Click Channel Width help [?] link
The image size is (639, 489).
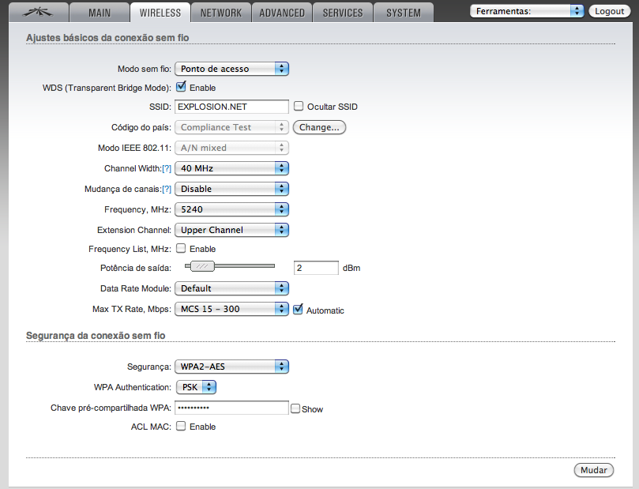166,169
